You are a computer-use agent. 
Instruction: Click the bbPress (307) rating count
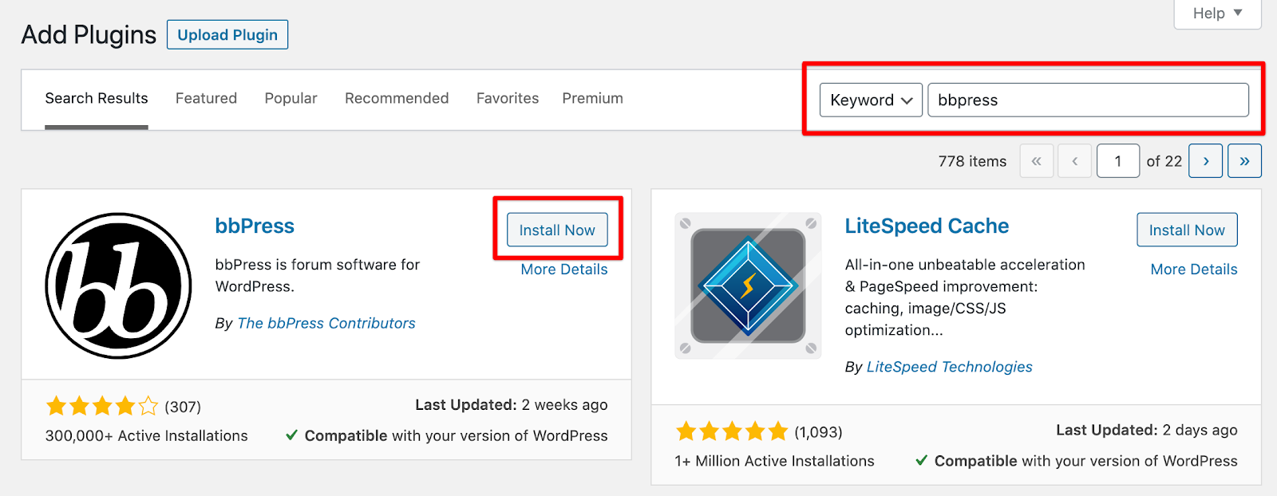183,407
